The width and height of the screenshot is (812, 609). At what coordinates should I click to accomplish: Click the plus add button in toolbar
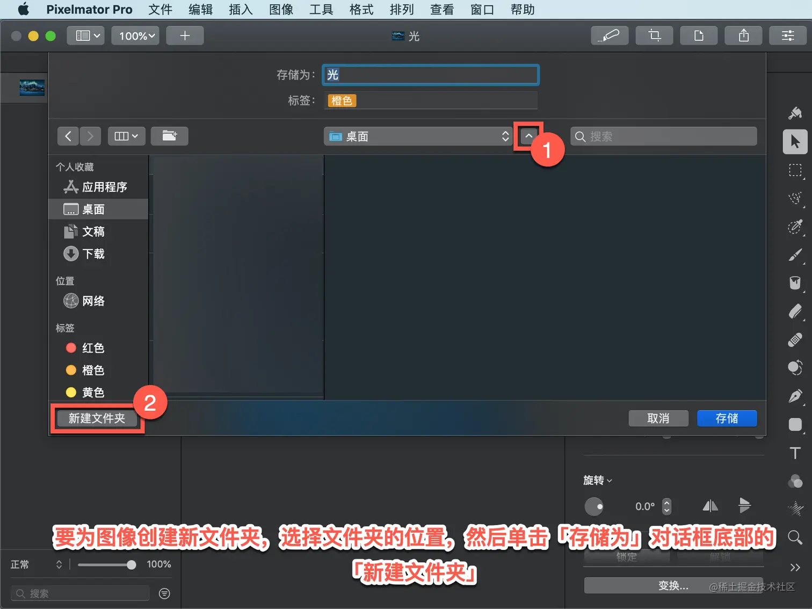click(185, 35)
